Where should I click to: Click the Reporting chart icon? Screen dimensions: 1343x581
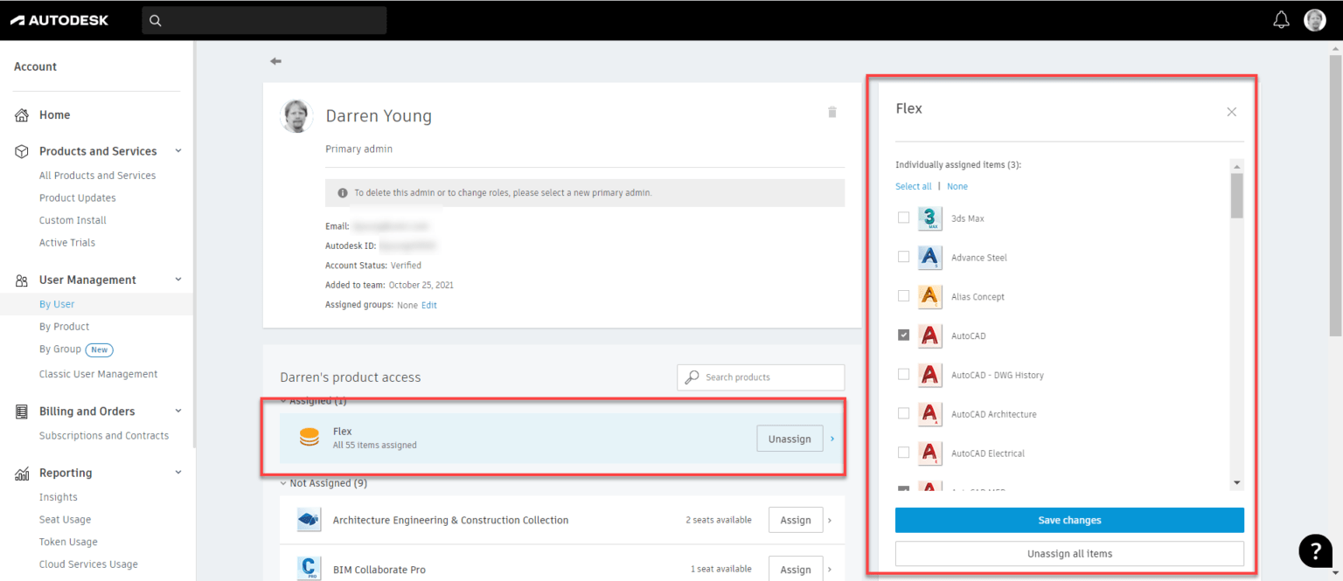click(x=23, y=474)
